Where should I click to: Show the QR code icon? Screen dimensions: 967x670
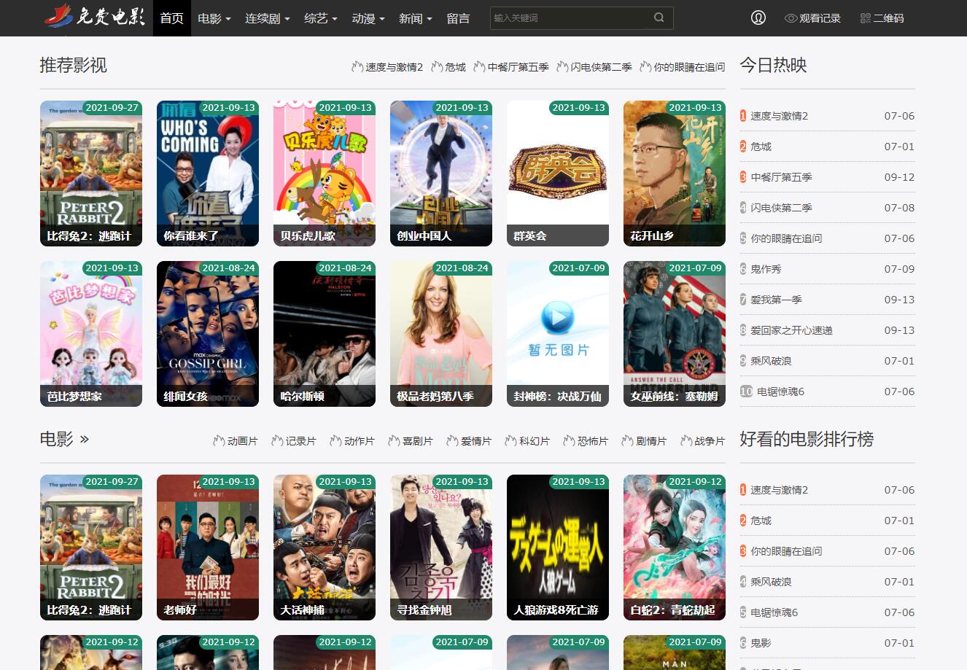point(866,18)
